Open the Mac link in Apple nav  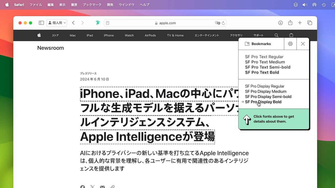coord(73,36)
